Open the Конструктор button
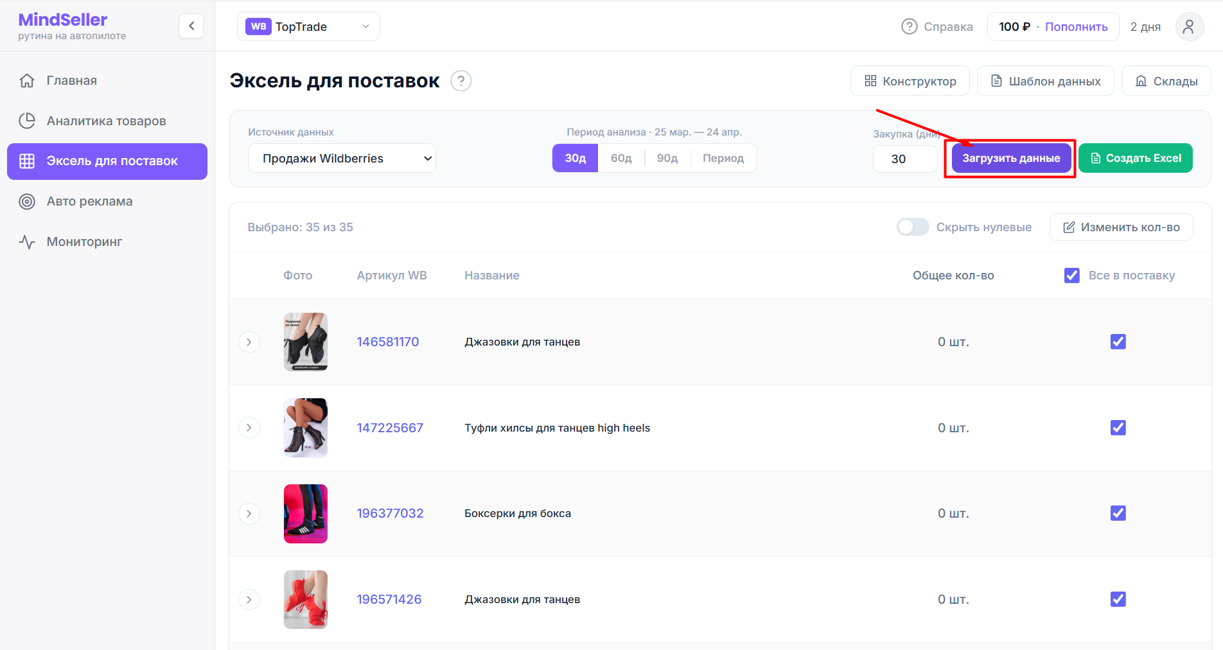1223x650 pixels. click(x=910, y=81)
